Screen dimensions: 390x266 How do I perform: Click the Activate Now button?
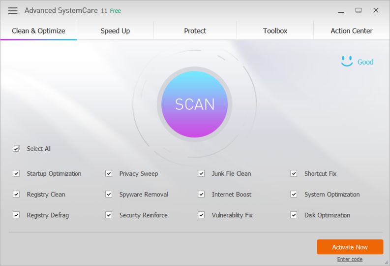(350, 247)
